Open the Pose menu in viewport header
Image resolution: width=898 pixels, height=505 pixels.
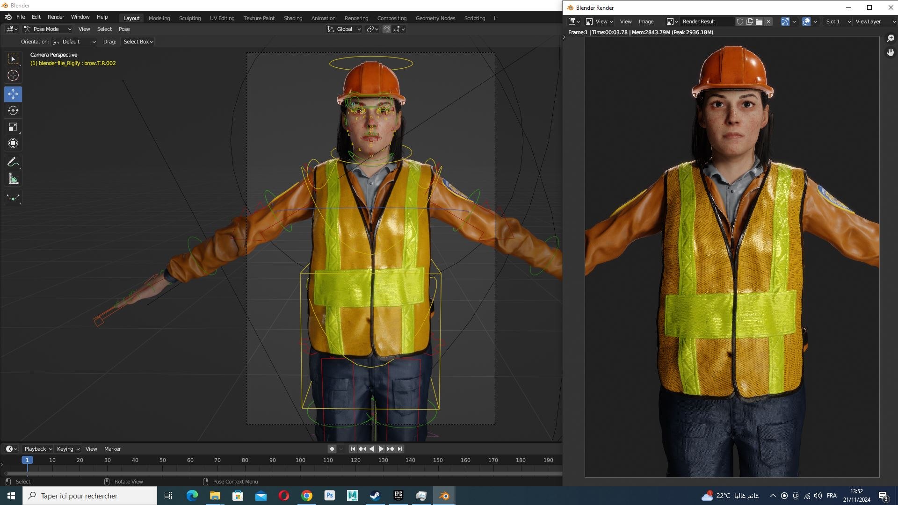click(x=124, y=29)
